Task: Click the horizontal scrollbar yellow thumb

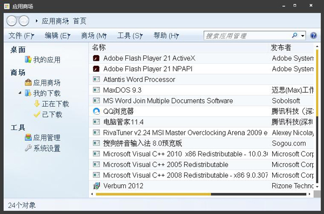Action: [153, 194]
